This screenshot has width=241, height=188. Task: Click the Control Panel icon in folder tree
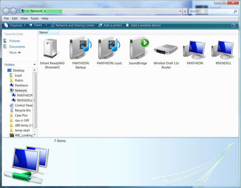pos(12,106)
